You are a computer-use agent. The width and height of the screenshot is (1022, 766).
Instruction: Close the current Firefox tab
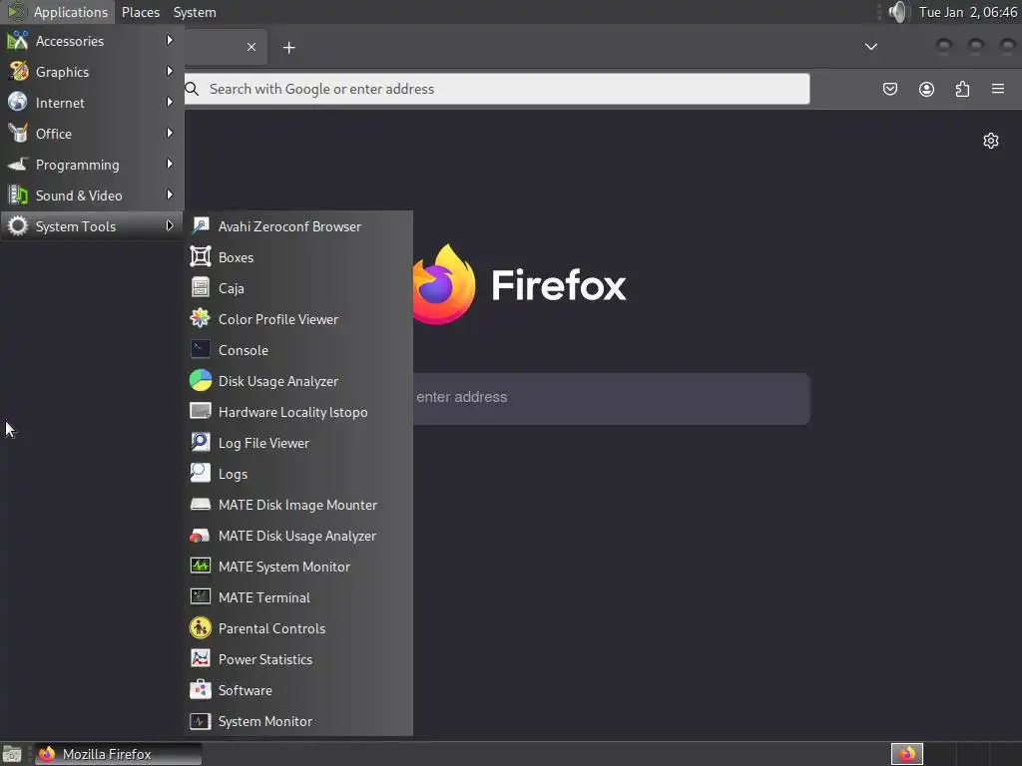click(252, 47)
